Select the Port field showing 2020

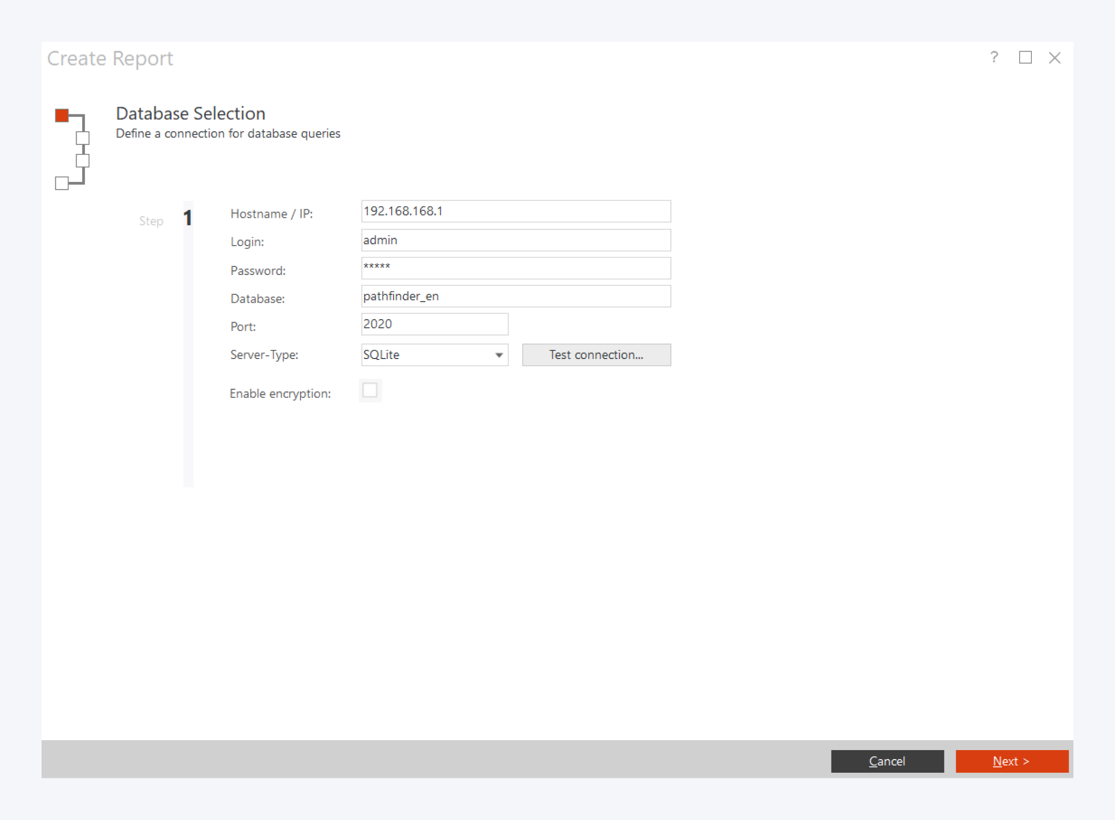click(434, 324)
